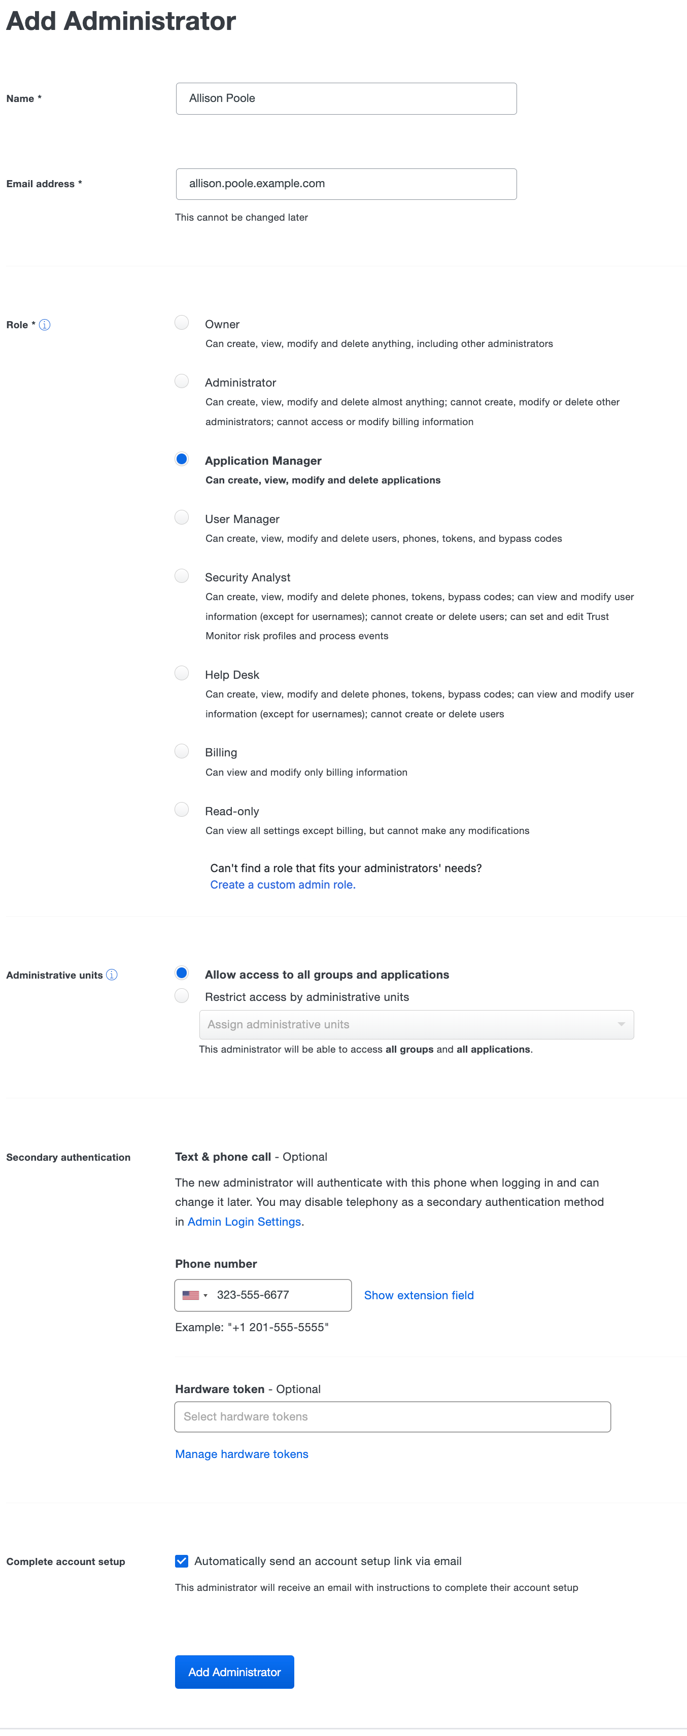
Task: Click into the Email address field
Action: [x=346, y=184]
